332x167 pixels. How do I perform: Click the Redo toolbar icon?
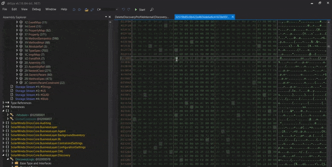pyautogui.click(x=129, y=10)
